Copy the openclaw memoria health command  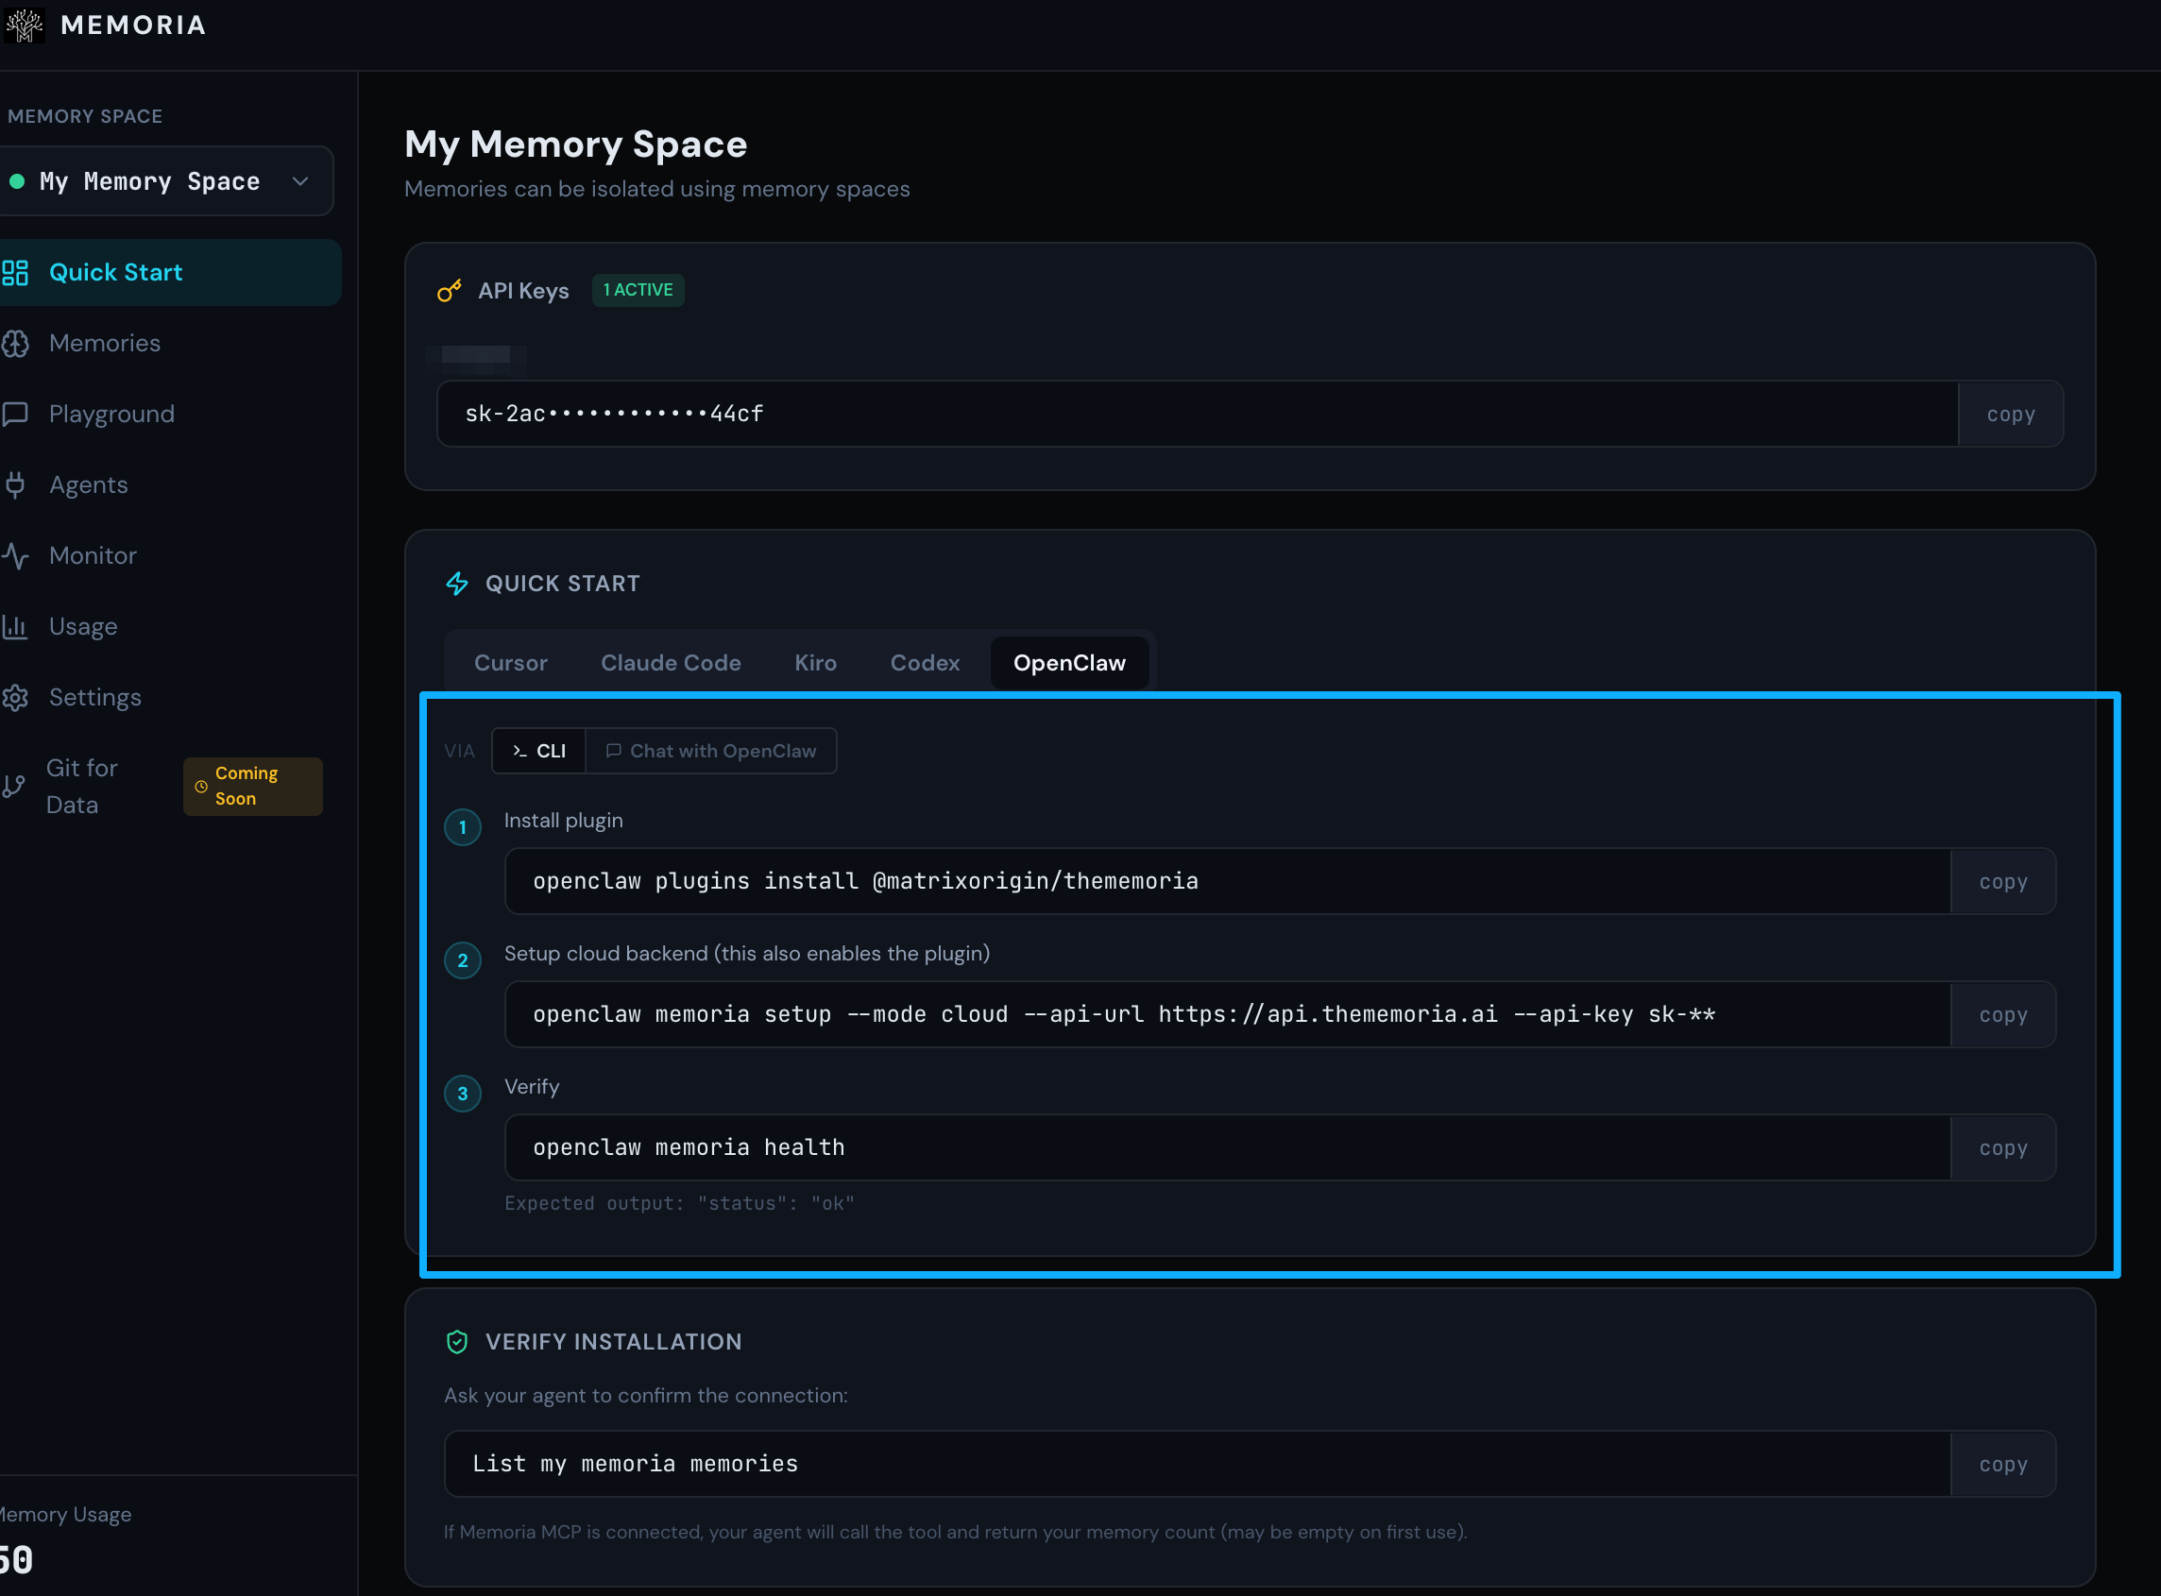pos(2002,1147)
